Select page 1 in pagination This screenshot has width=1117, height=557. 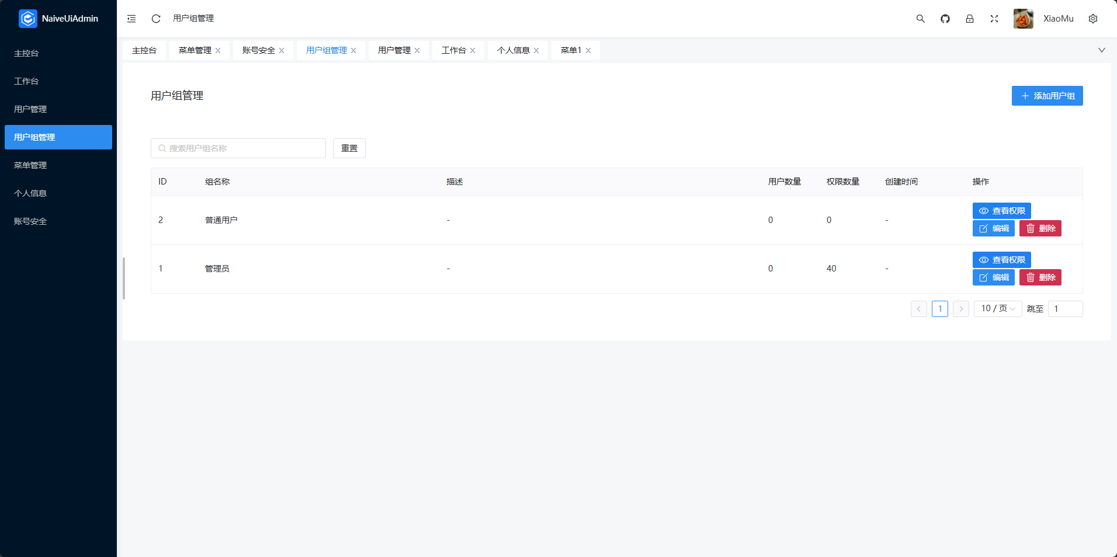pos(939,308)
